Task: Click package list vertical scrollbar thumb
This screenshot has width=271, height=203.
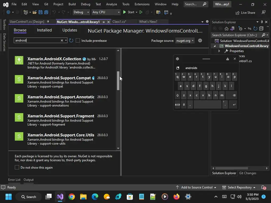Action: (118, 81)
